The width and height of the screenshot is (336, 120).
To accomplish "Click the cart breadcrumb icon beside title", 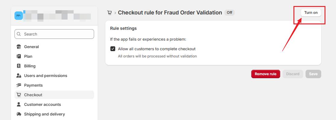I will click(109, 13).
